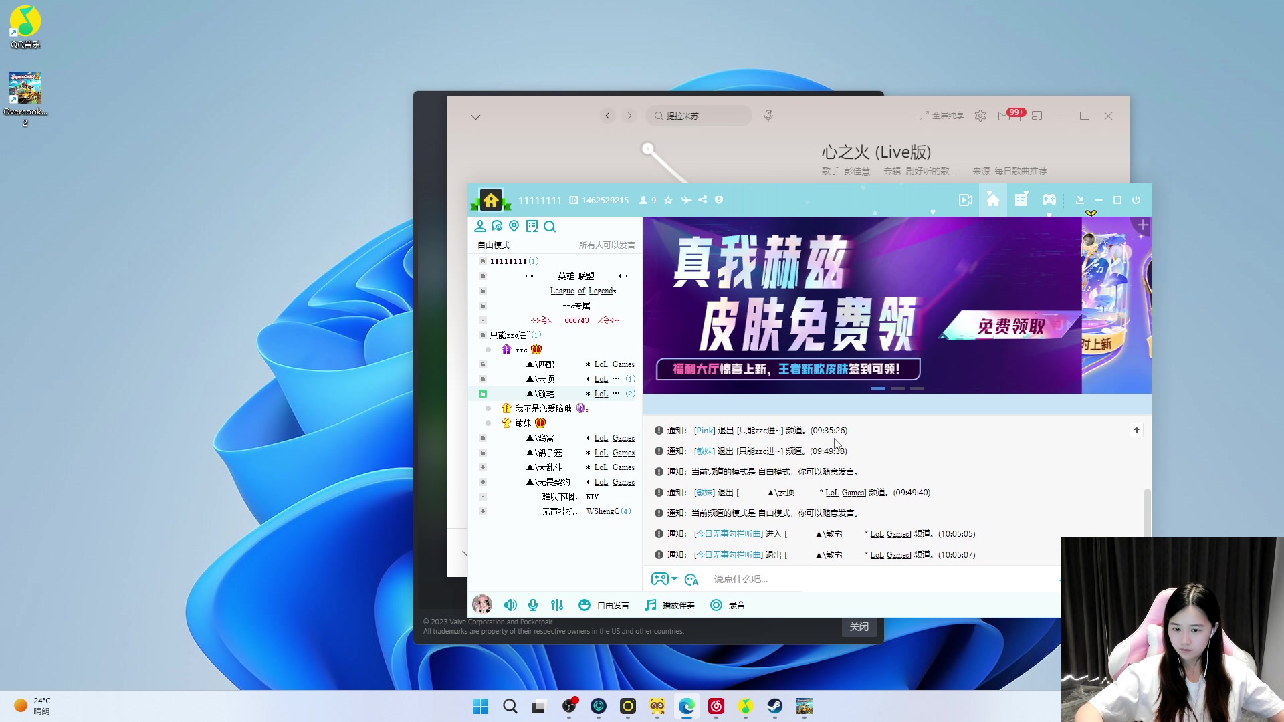The image size is (1284, 722).
Task: Click the YY home icon tab
Action: pyautogui.click(x=992, y=200)
